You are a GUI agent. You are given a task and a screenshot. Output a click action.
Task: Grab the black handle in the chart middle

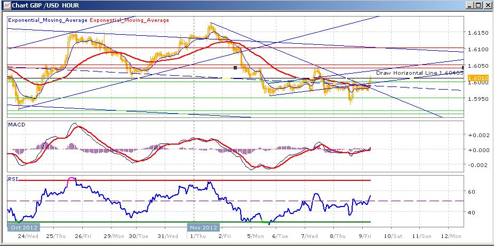235,67
